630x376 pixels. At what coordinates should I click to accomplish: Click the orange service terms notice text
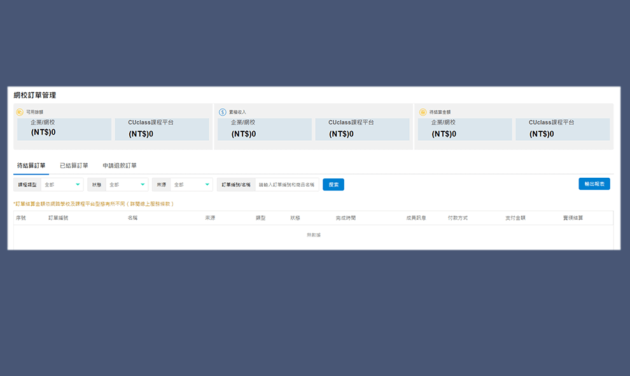click(94, 204)
